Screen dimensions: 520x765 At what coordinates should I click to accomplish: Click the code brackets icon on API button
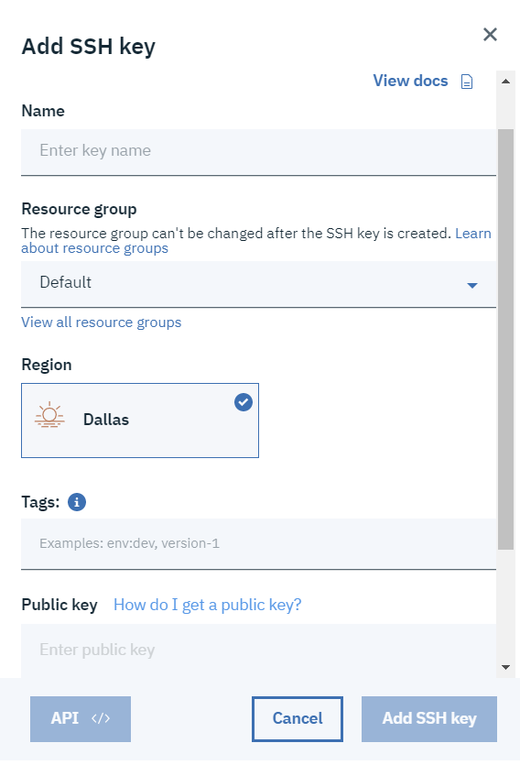point(101,718)
